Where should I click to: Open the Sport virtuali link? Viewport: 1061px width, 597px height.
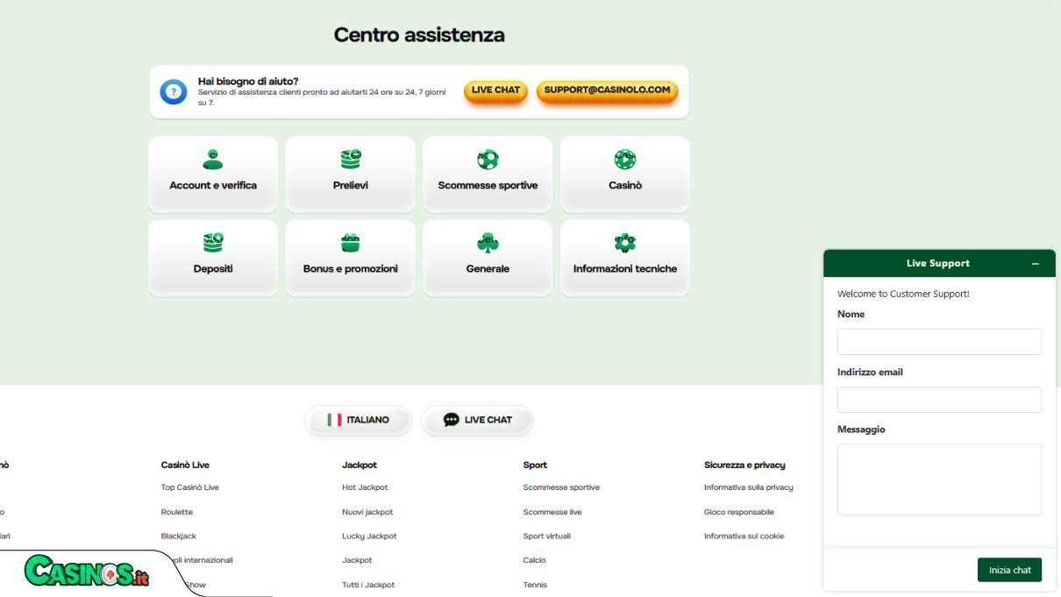[549, 536]
